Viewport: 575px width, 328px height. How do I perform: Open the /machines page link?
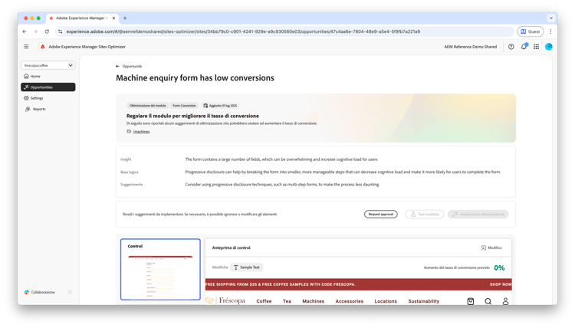141,132
